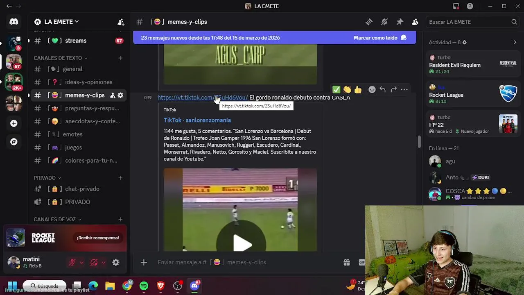This screenshot has width=524, height=295.
Task: React with clapping hands emoji
Action: pyautogui.click(x=347, y=89)
